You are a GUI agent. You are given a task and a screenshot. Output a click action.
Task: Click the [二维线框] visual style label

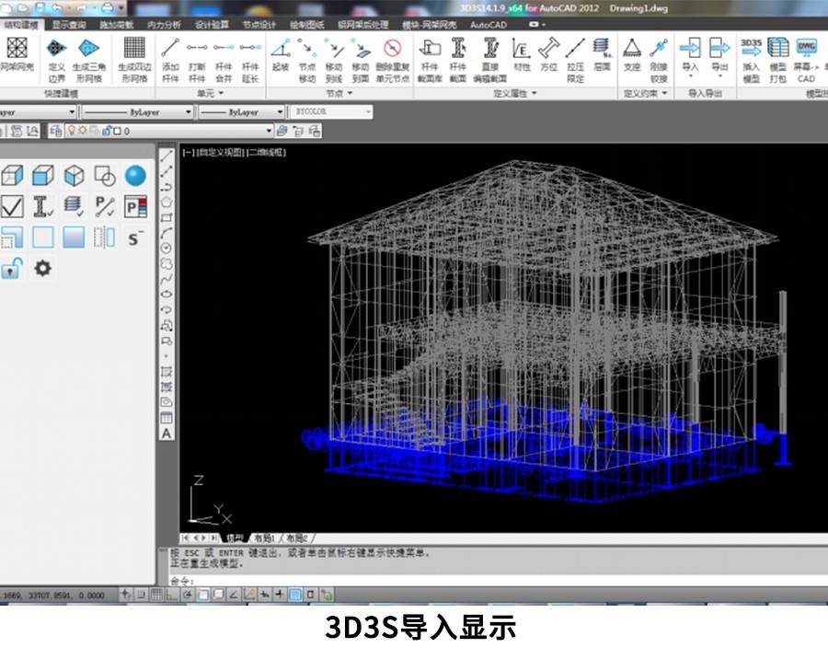tap(267, 153)
